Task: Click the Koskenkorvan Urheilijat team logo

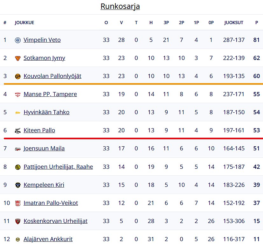Action: (18, 221)
